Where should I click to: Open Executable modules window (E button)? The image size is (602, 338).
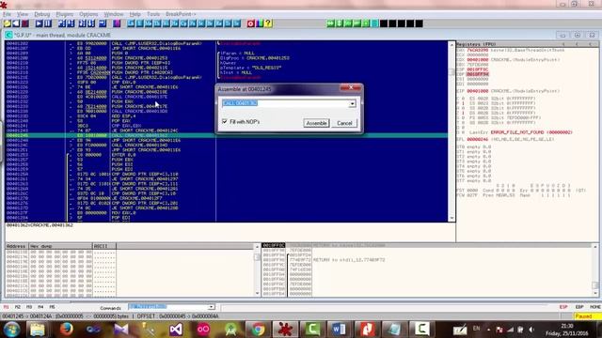(139, 23)
